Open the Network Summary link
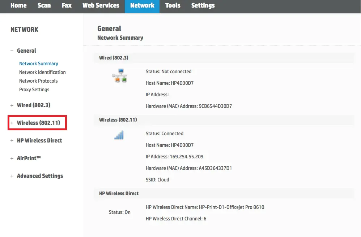Image resolution: width=361 pixels, height=237 pixels. tap(39, 63)
